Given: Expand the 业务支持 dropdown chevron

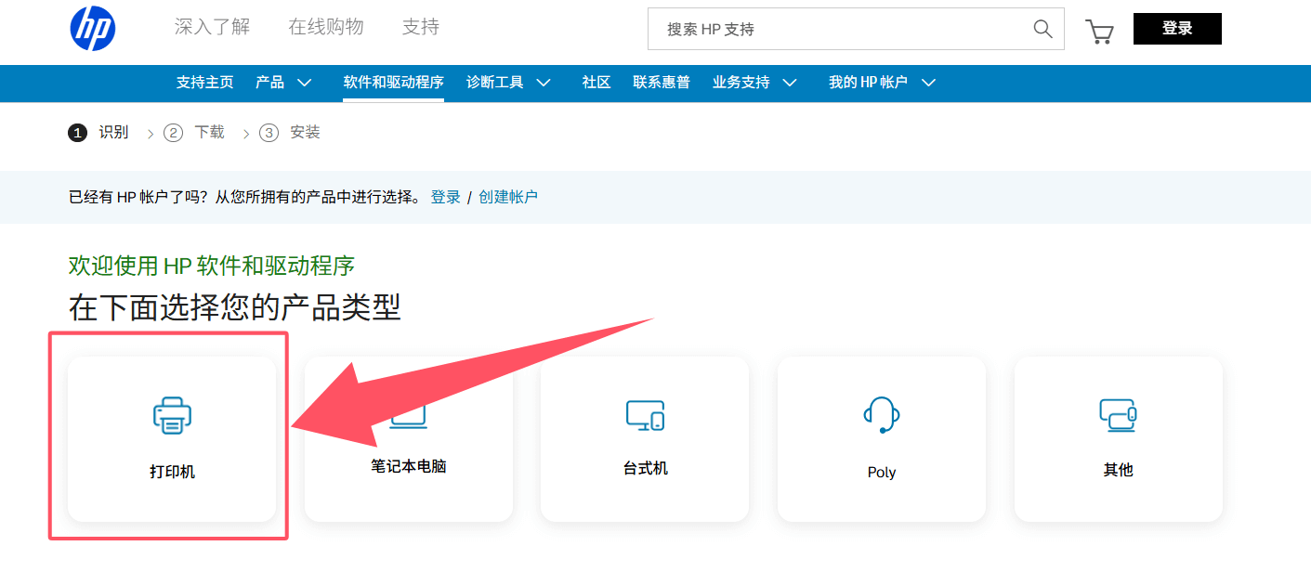Looking at the screenshot, I should pyautogui.click(x=790, y=83).
